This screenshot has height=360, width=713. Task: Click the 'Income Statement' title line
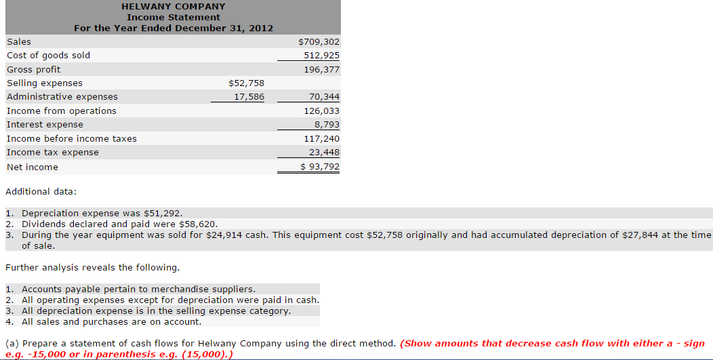tap(174, 18)
